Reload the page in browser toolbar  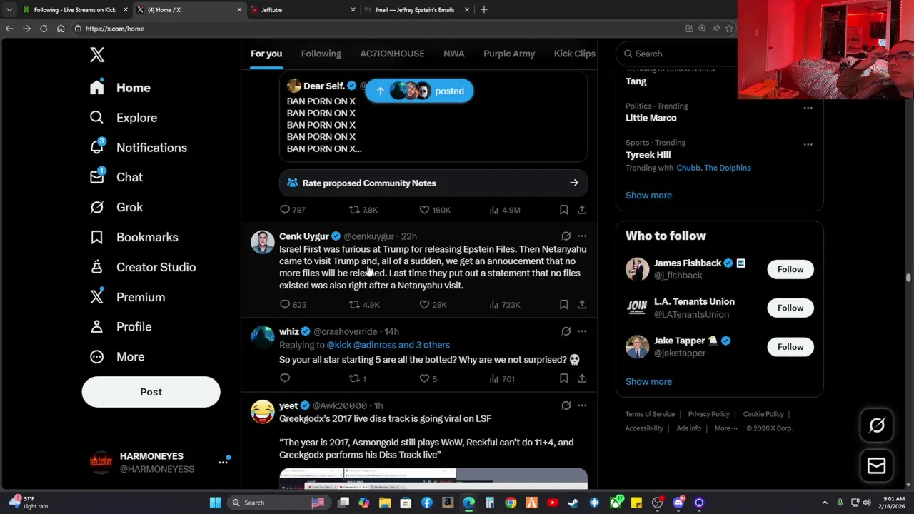[44, 29]
